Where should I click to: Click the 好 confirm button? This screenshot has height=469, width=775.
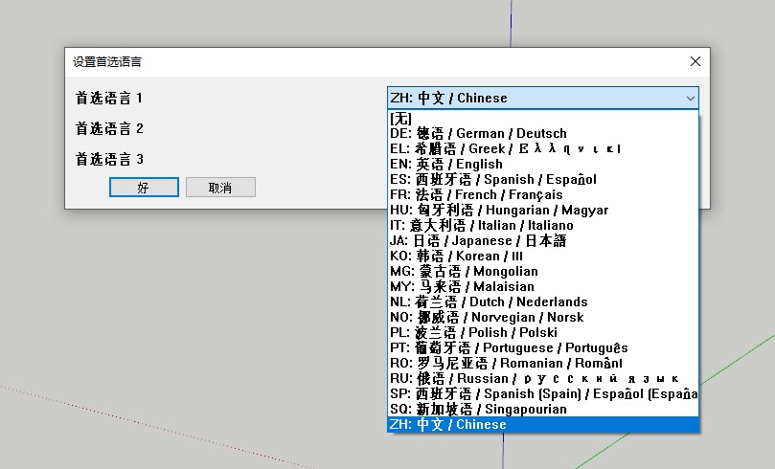144,188
